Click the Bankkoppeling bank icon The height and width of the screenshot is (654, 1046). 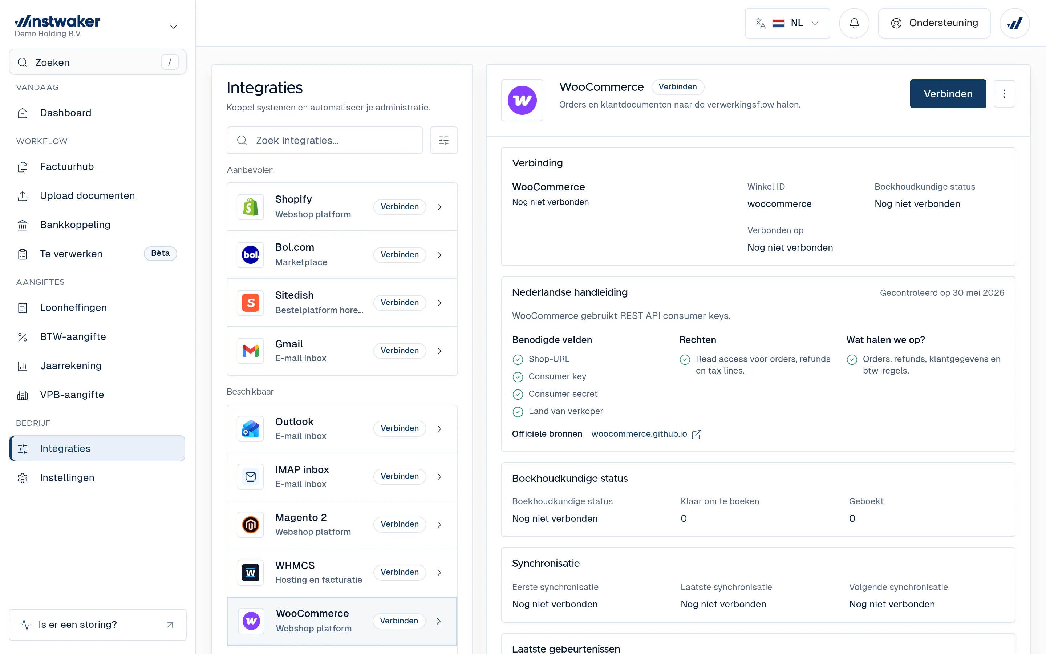(23, 225)
